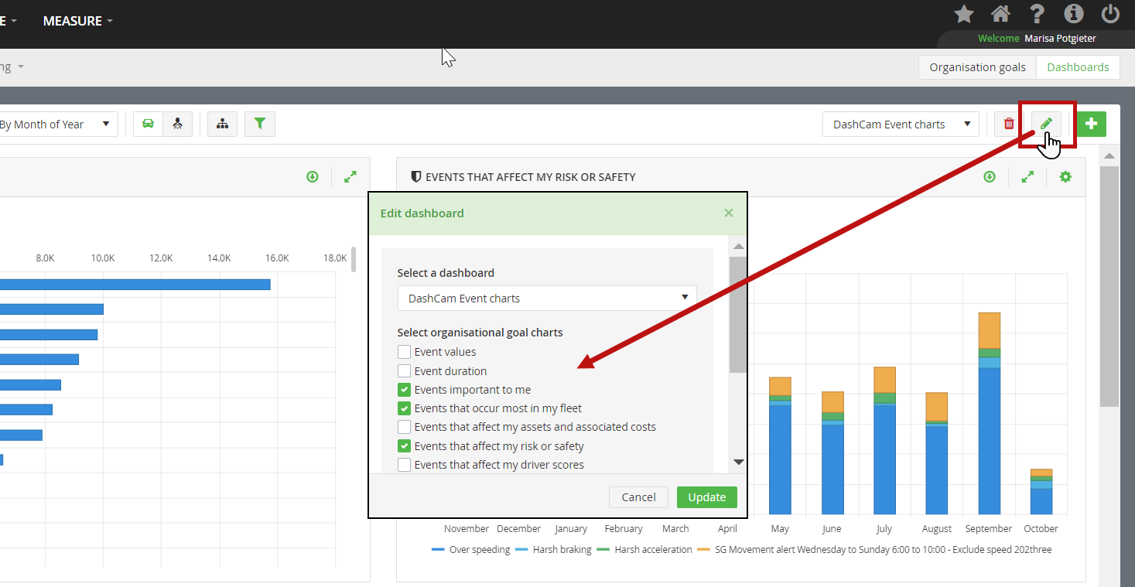Click the July stacked bar
Image resolution: width=1135 pixels, height=587 pixels.
pos(884,441)
